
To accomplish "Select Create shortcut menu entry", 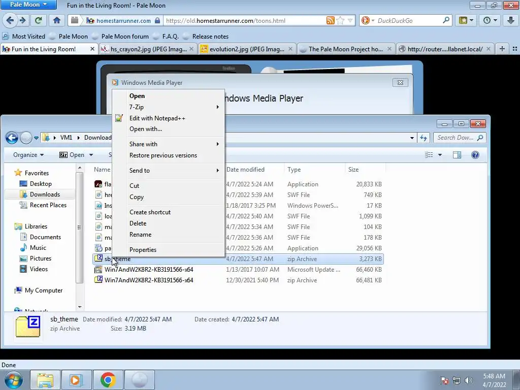I will pyautogui.click(x=169, y=212).
